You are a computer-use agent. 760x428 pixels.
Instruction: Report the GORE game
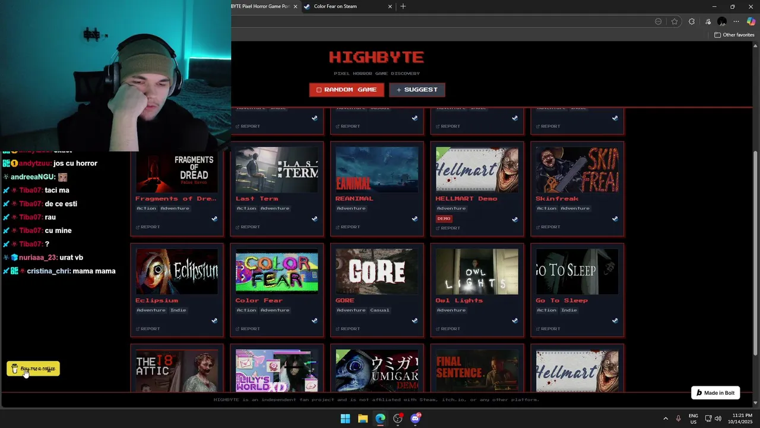point(348,329)
